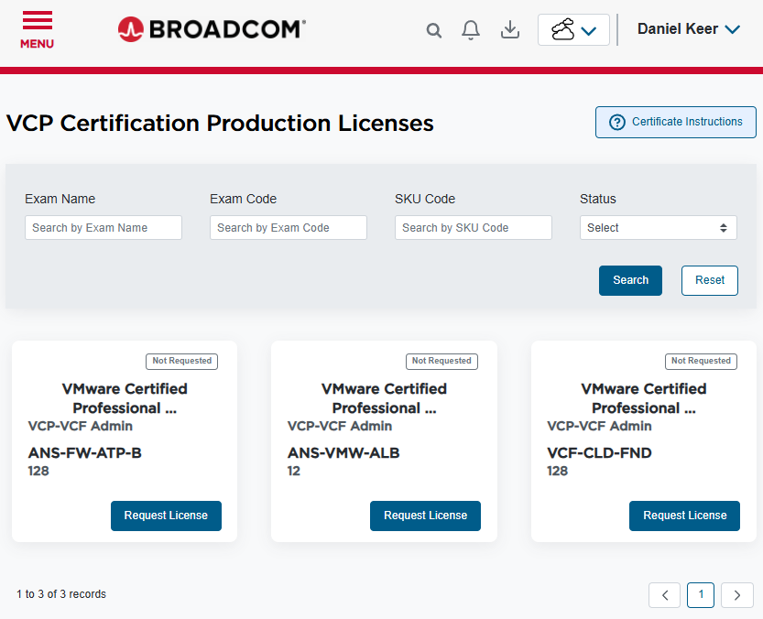Open the search magnifier icon

pyautogui.click(x=433, y=30)
